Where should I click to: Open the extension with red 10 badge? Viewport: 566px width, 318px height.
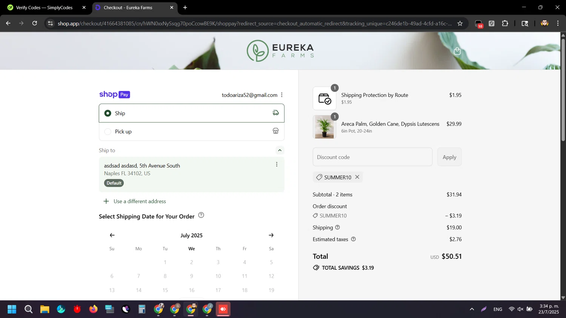[x=478, y=24]
